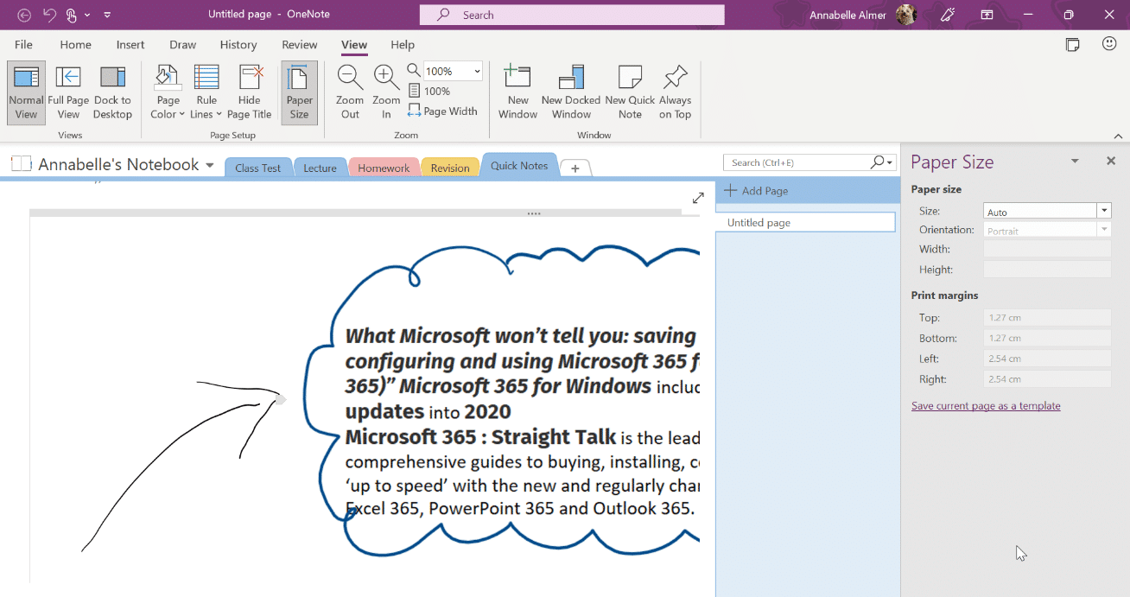Open the zoom percentage combo box
Viewport: 1130px width, 597px height.
pyautogui.click(x=476, y=71)
